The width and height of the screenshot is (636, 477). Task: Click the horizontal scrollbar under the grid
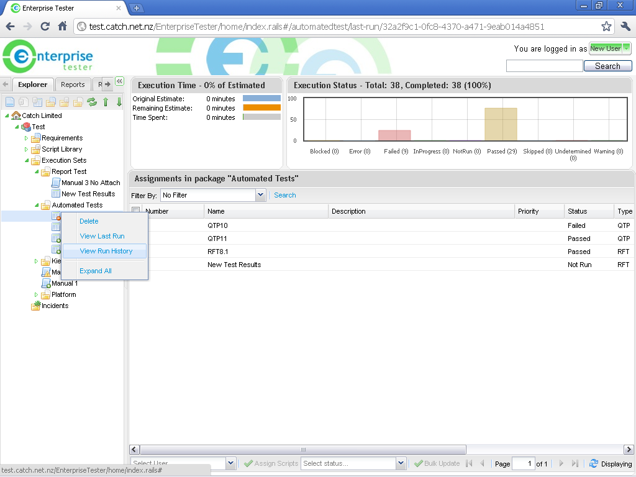tap(303, 450)
